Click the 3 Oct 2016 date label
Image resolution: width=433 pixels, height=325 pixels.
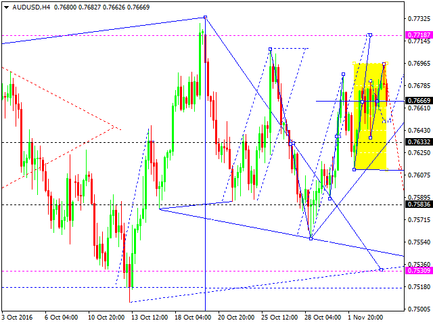18,318
